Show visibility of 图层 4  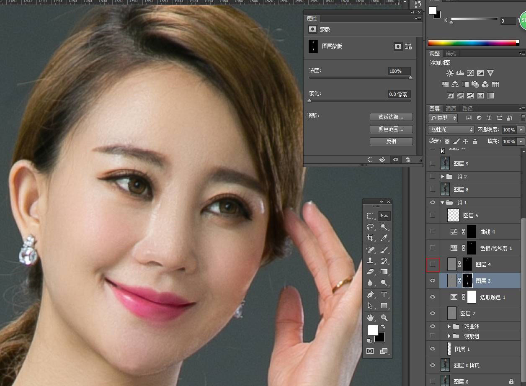(x=433, y=265)
